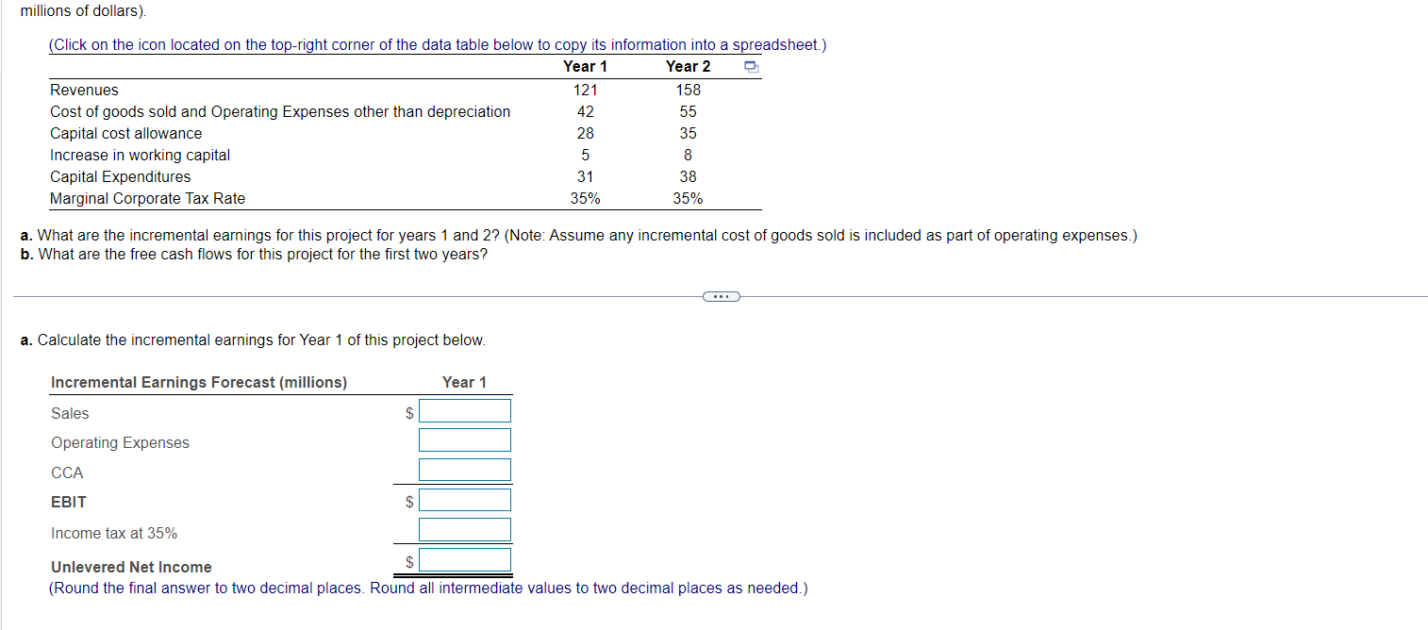Focus the EBIT input field
This screenshot has width=1428, height=630.
465,499
